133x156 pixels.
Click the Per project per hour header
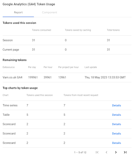[x=68, y=67]
